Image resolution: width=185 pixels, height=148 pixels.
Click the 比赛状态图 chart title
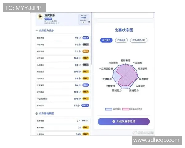[124, 30]
